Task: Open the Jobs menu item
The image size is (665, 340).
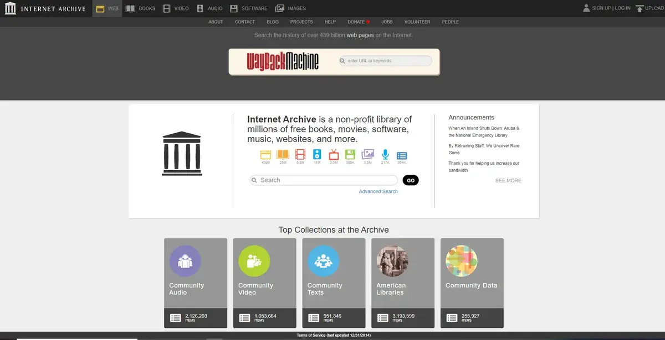Action: [x=387, y=22]
